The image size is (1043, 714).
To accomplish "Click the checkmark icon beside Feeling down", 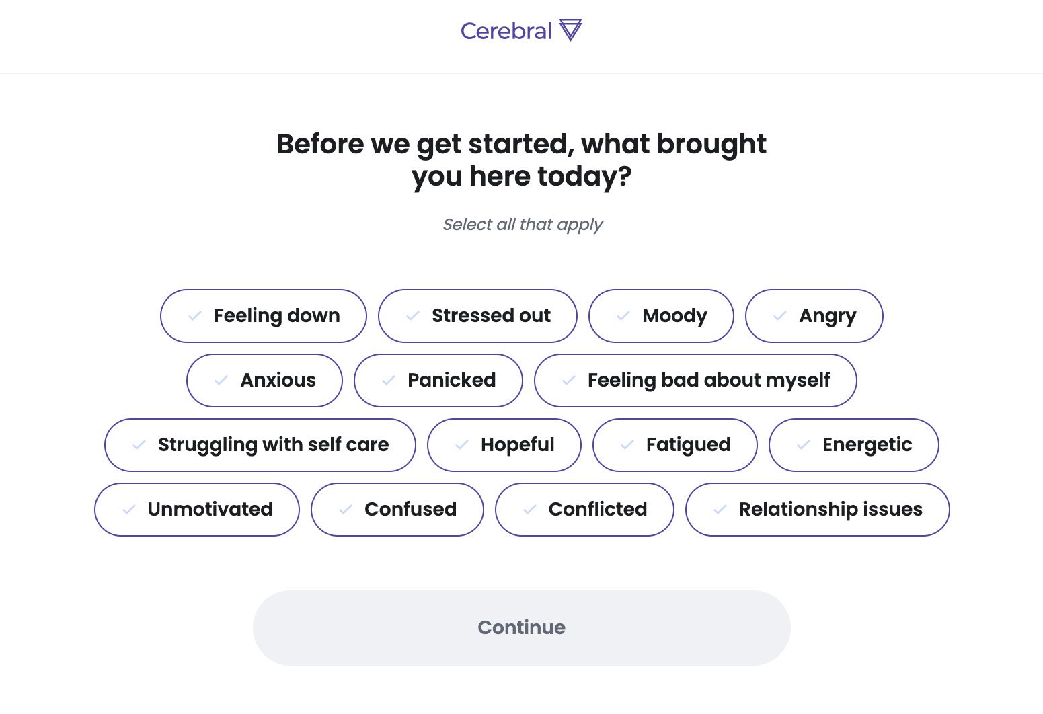I will click(x=195, y=316).
